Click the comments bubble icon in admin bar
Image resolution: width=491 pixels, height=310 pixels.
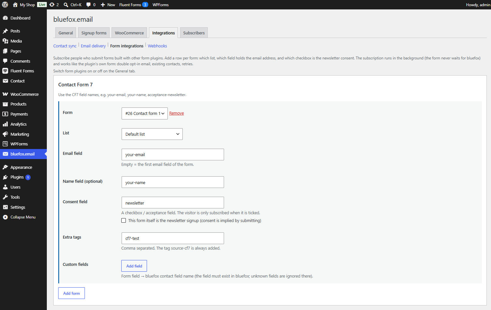[88, 5]
